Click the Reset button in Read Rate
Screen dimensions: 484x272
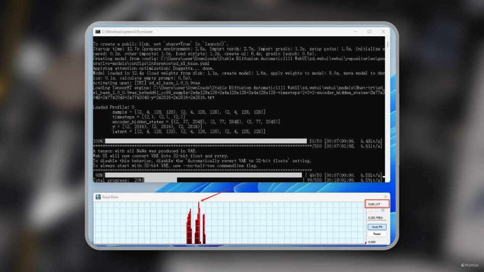[377, 234]
